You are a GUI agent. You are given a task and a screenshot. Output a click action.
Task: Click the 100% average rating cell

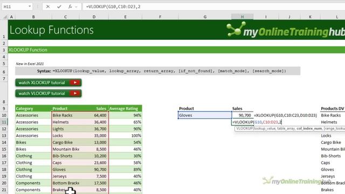coord(125,136)
